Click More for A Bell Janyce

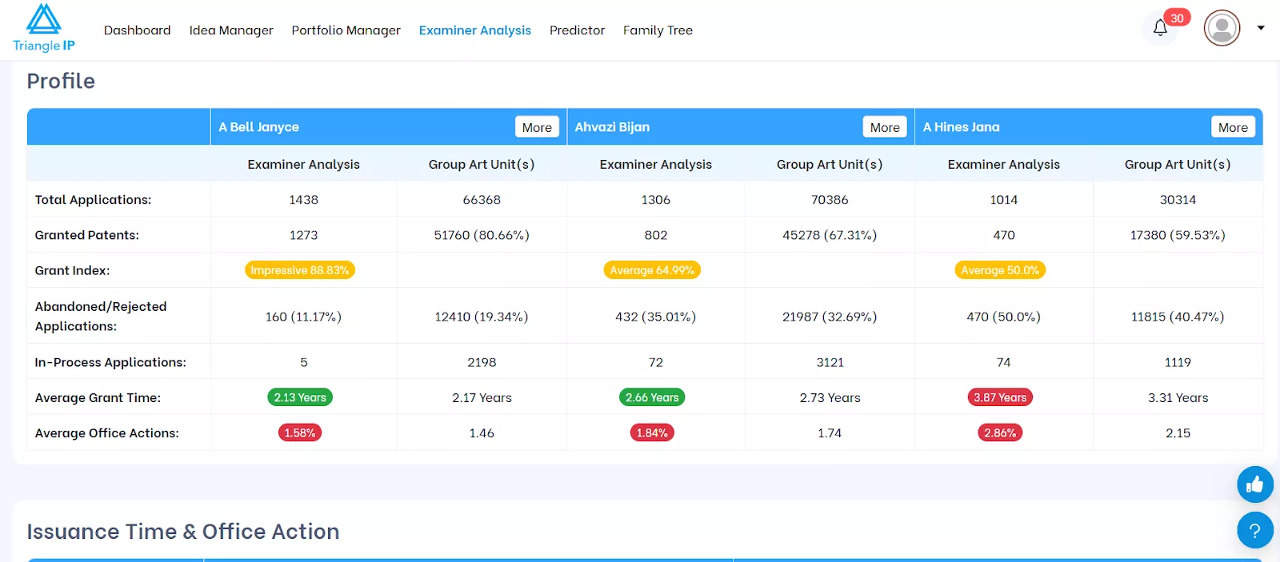click(x=537, y=127)
